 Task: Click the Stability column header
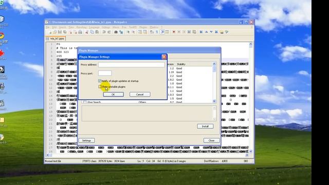181,64
